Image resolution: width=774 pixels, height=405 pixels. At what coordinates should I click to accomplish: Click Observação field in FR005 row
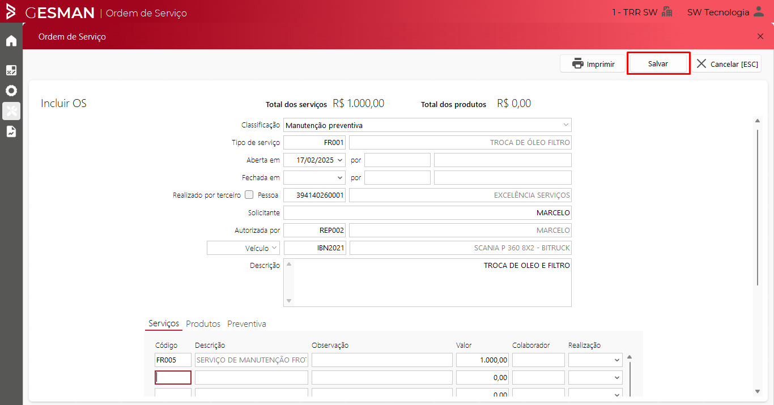tap(382, 360)
